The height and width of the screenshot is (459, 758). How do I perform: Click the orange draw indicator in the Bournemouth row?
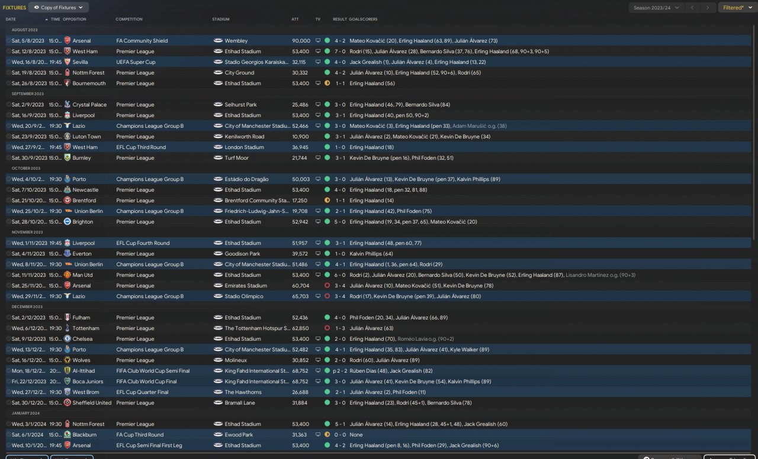(x=327, y=83)
